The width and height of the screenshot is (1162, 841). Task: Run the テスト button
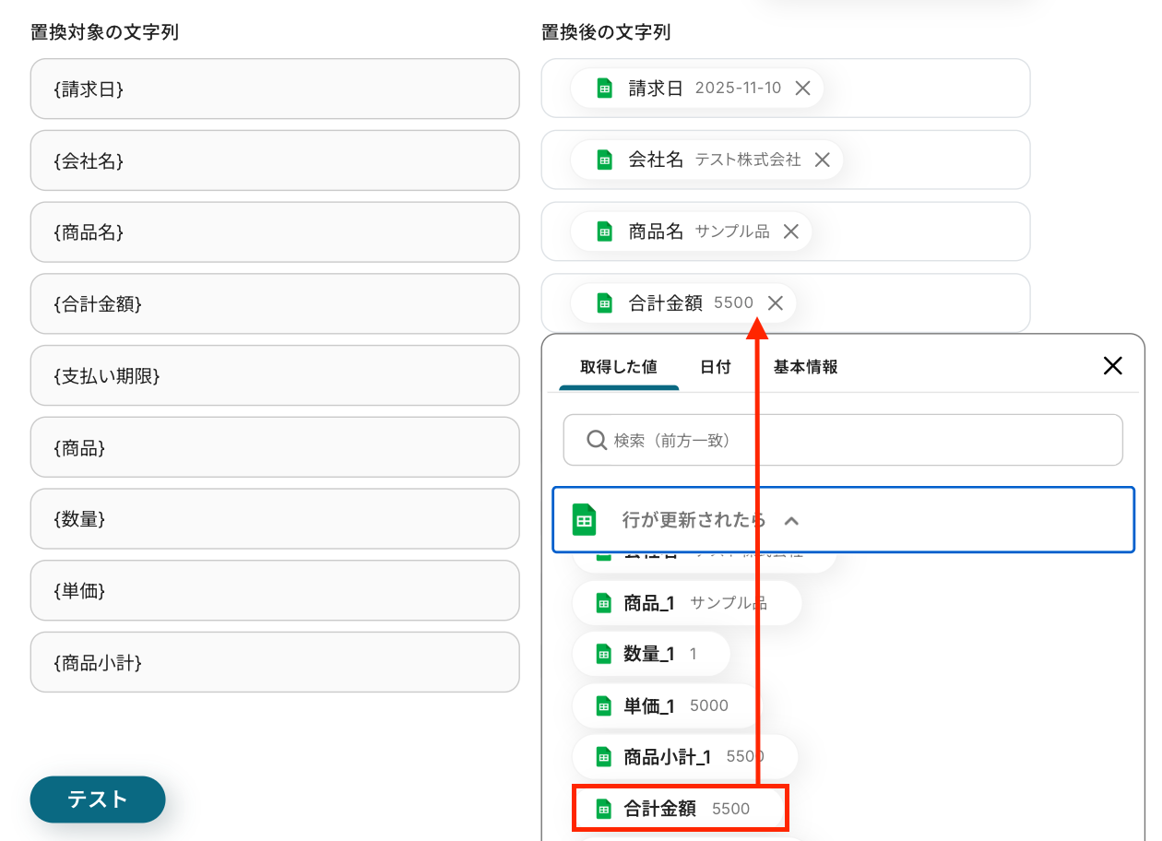98,800
